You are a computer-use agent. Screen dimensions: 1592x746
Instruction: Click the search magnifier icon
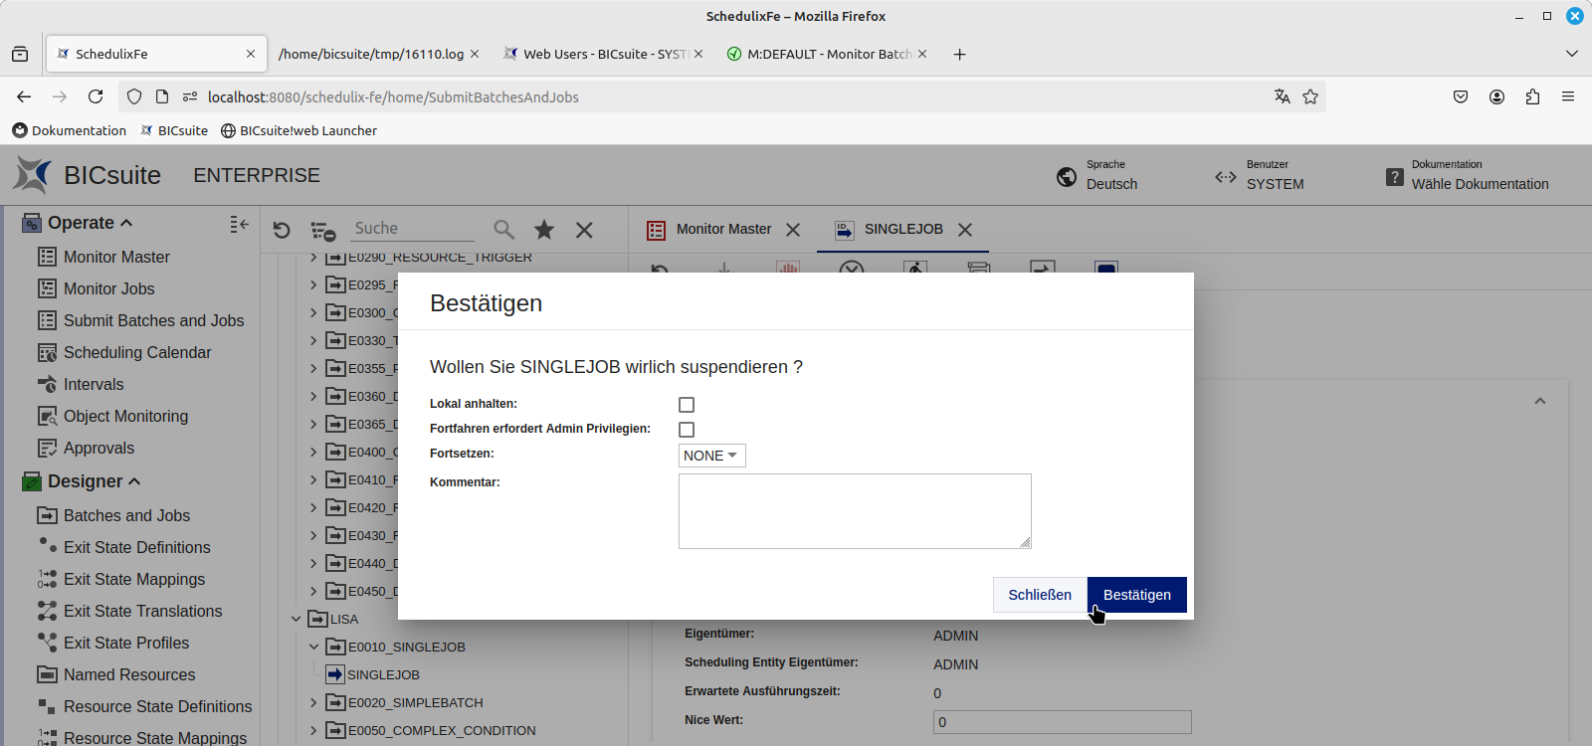(504, 230)
